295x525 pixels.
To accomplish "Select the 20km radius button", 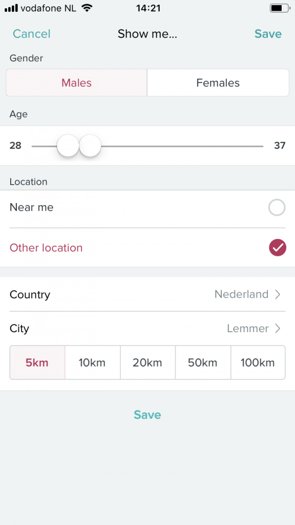I will point(147,362).
